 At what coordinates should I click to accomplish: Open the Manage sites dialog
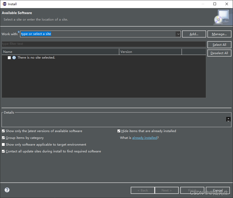coord(219,34)
